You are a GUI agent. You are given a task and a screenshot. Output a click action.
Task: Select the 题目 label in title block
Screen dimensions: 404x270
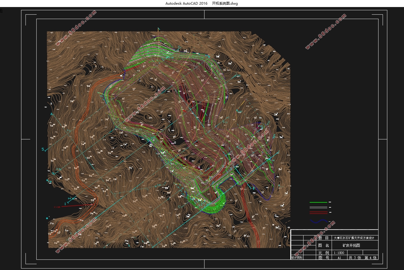coord(323,238)
